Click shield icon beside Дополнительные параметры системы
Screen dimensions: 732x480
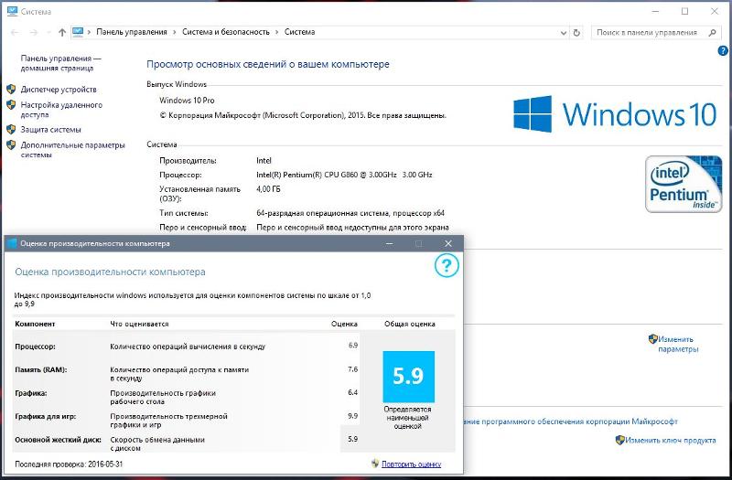coord(11,145)
